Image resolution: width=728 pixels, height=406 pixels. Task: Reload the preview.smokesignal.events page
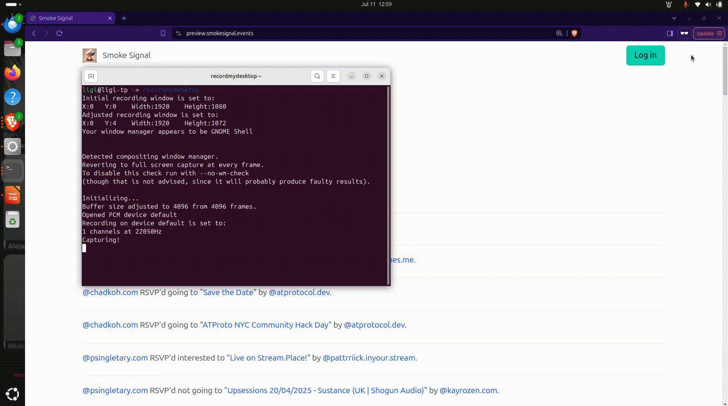point(60,33)
